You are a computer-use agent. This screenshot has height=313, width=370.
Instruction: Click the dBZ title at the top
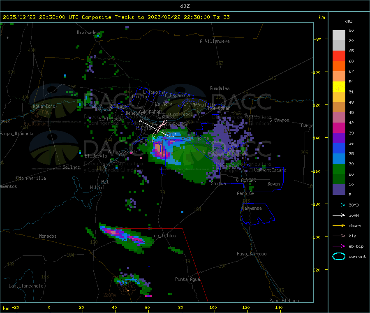[185, 6]
